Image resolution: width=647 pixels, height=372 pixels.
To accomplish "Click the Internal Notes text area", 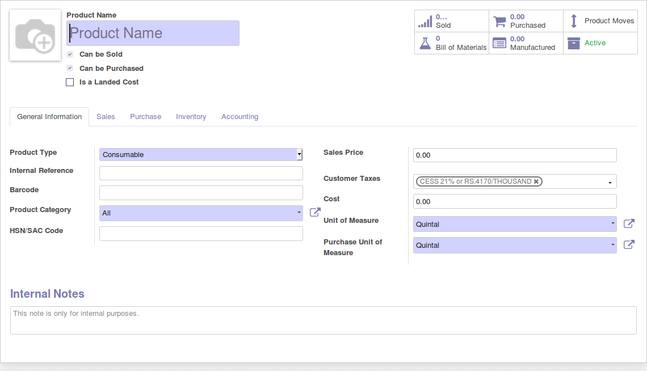I will [x=323, y=320].
